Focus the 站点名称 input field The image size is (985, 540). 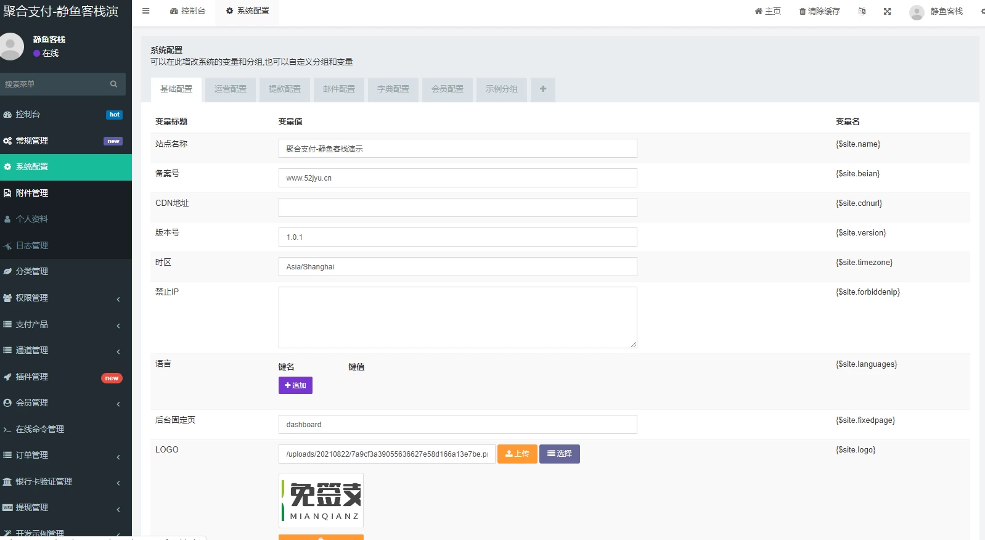click(457, 149)
